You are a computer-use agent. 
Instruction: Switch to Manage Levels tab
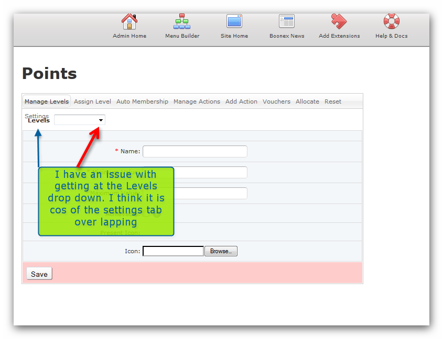pos(47,101)
